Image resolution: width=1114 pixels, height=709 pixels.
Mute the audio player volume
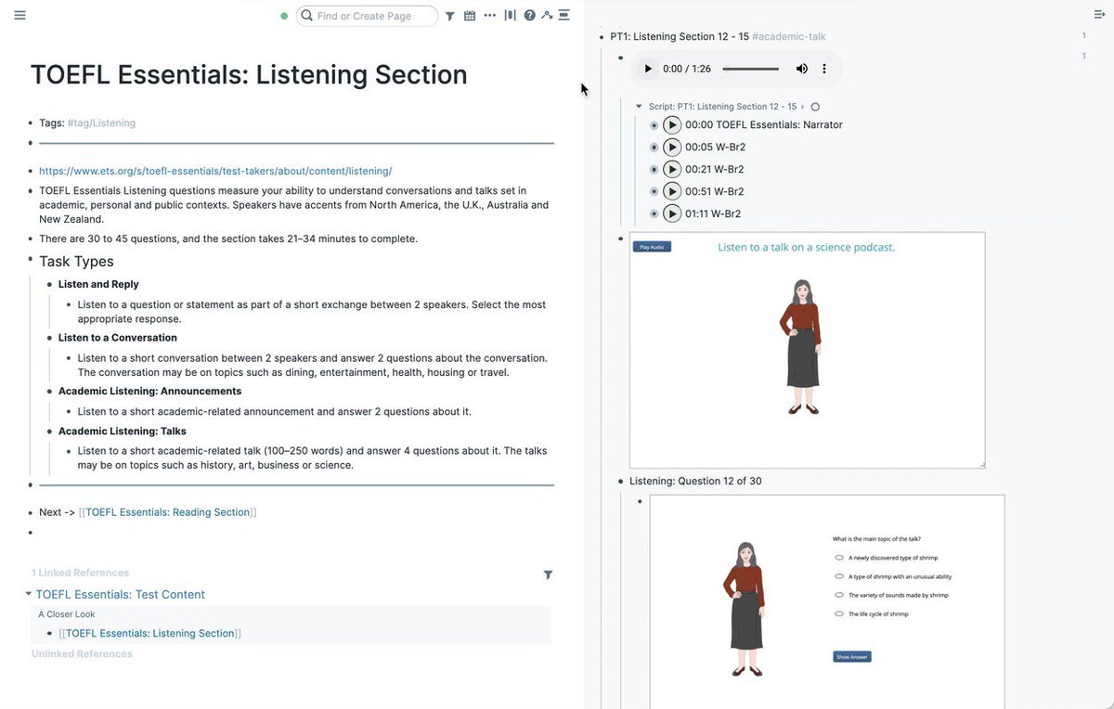[x=802, y=69]
